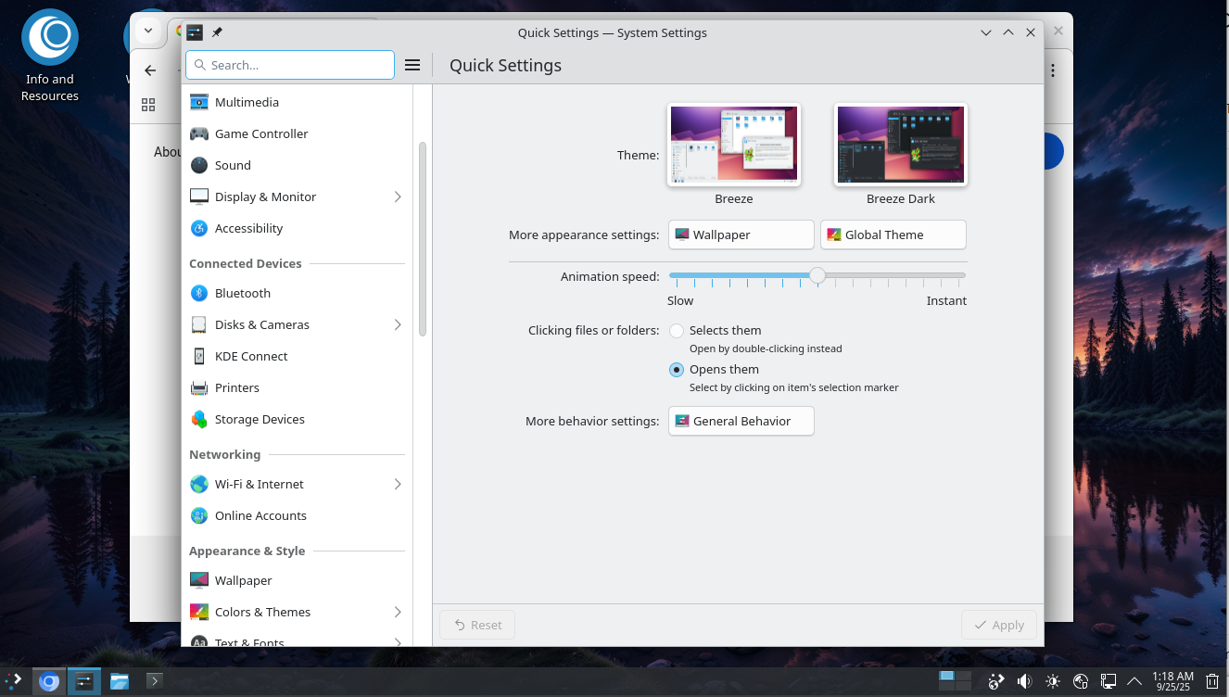This screenshot has width=1229, height=697.
Task: Select Accessibility in sidebar
Action: [x=248, y=228]
